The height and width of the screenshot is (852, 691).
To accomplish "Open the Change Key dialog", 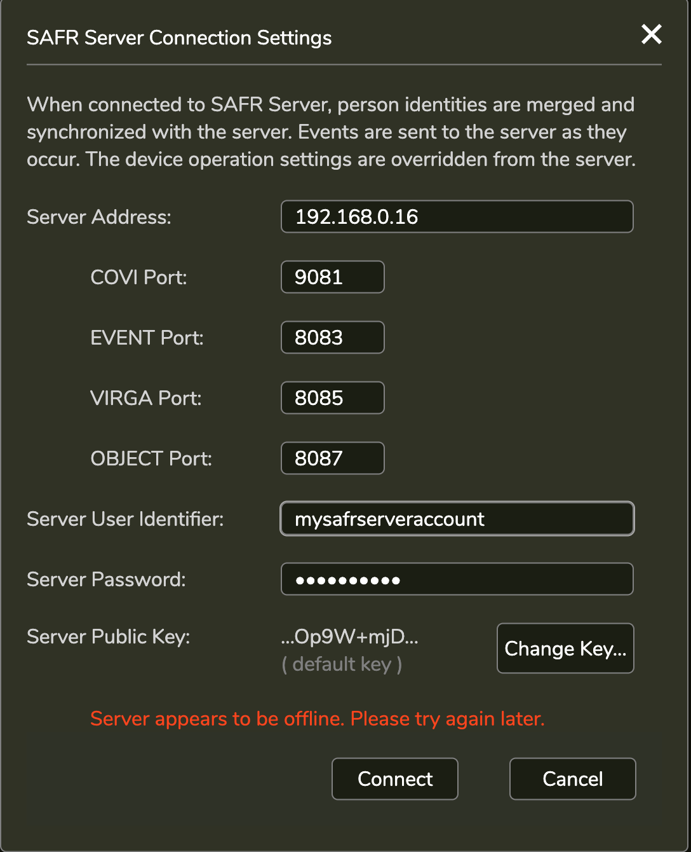I will tap(565, 649).
